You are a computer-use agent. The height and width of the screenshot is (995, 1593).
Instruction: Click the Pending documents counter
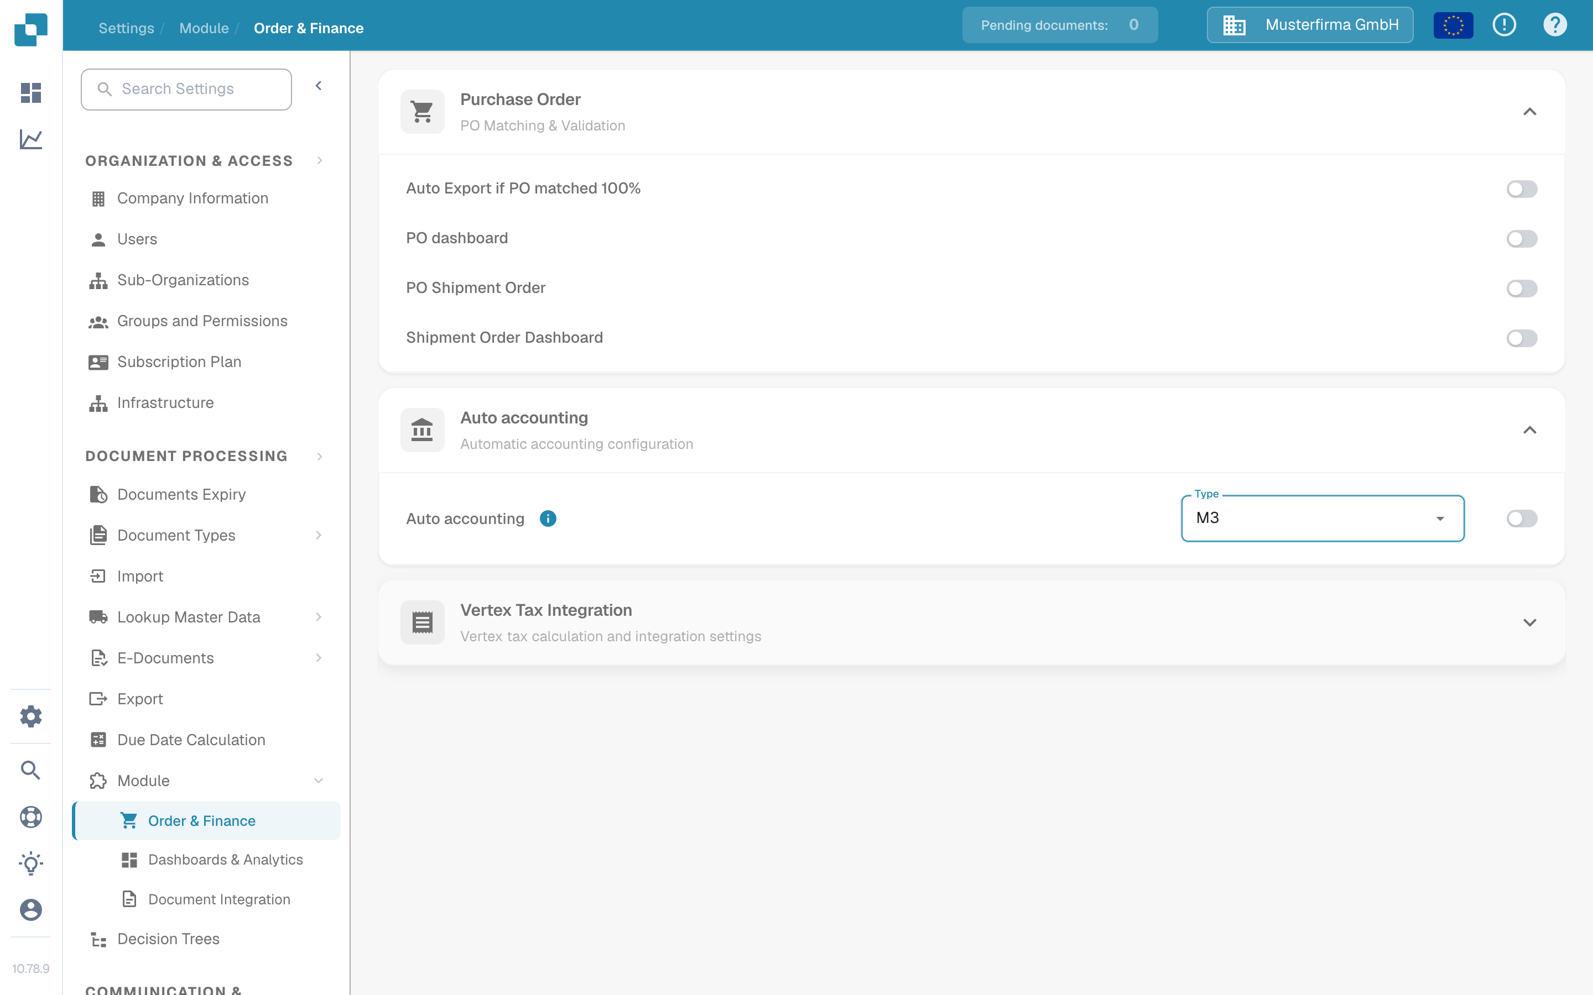pyautogui.click(x=1060, y=25)
